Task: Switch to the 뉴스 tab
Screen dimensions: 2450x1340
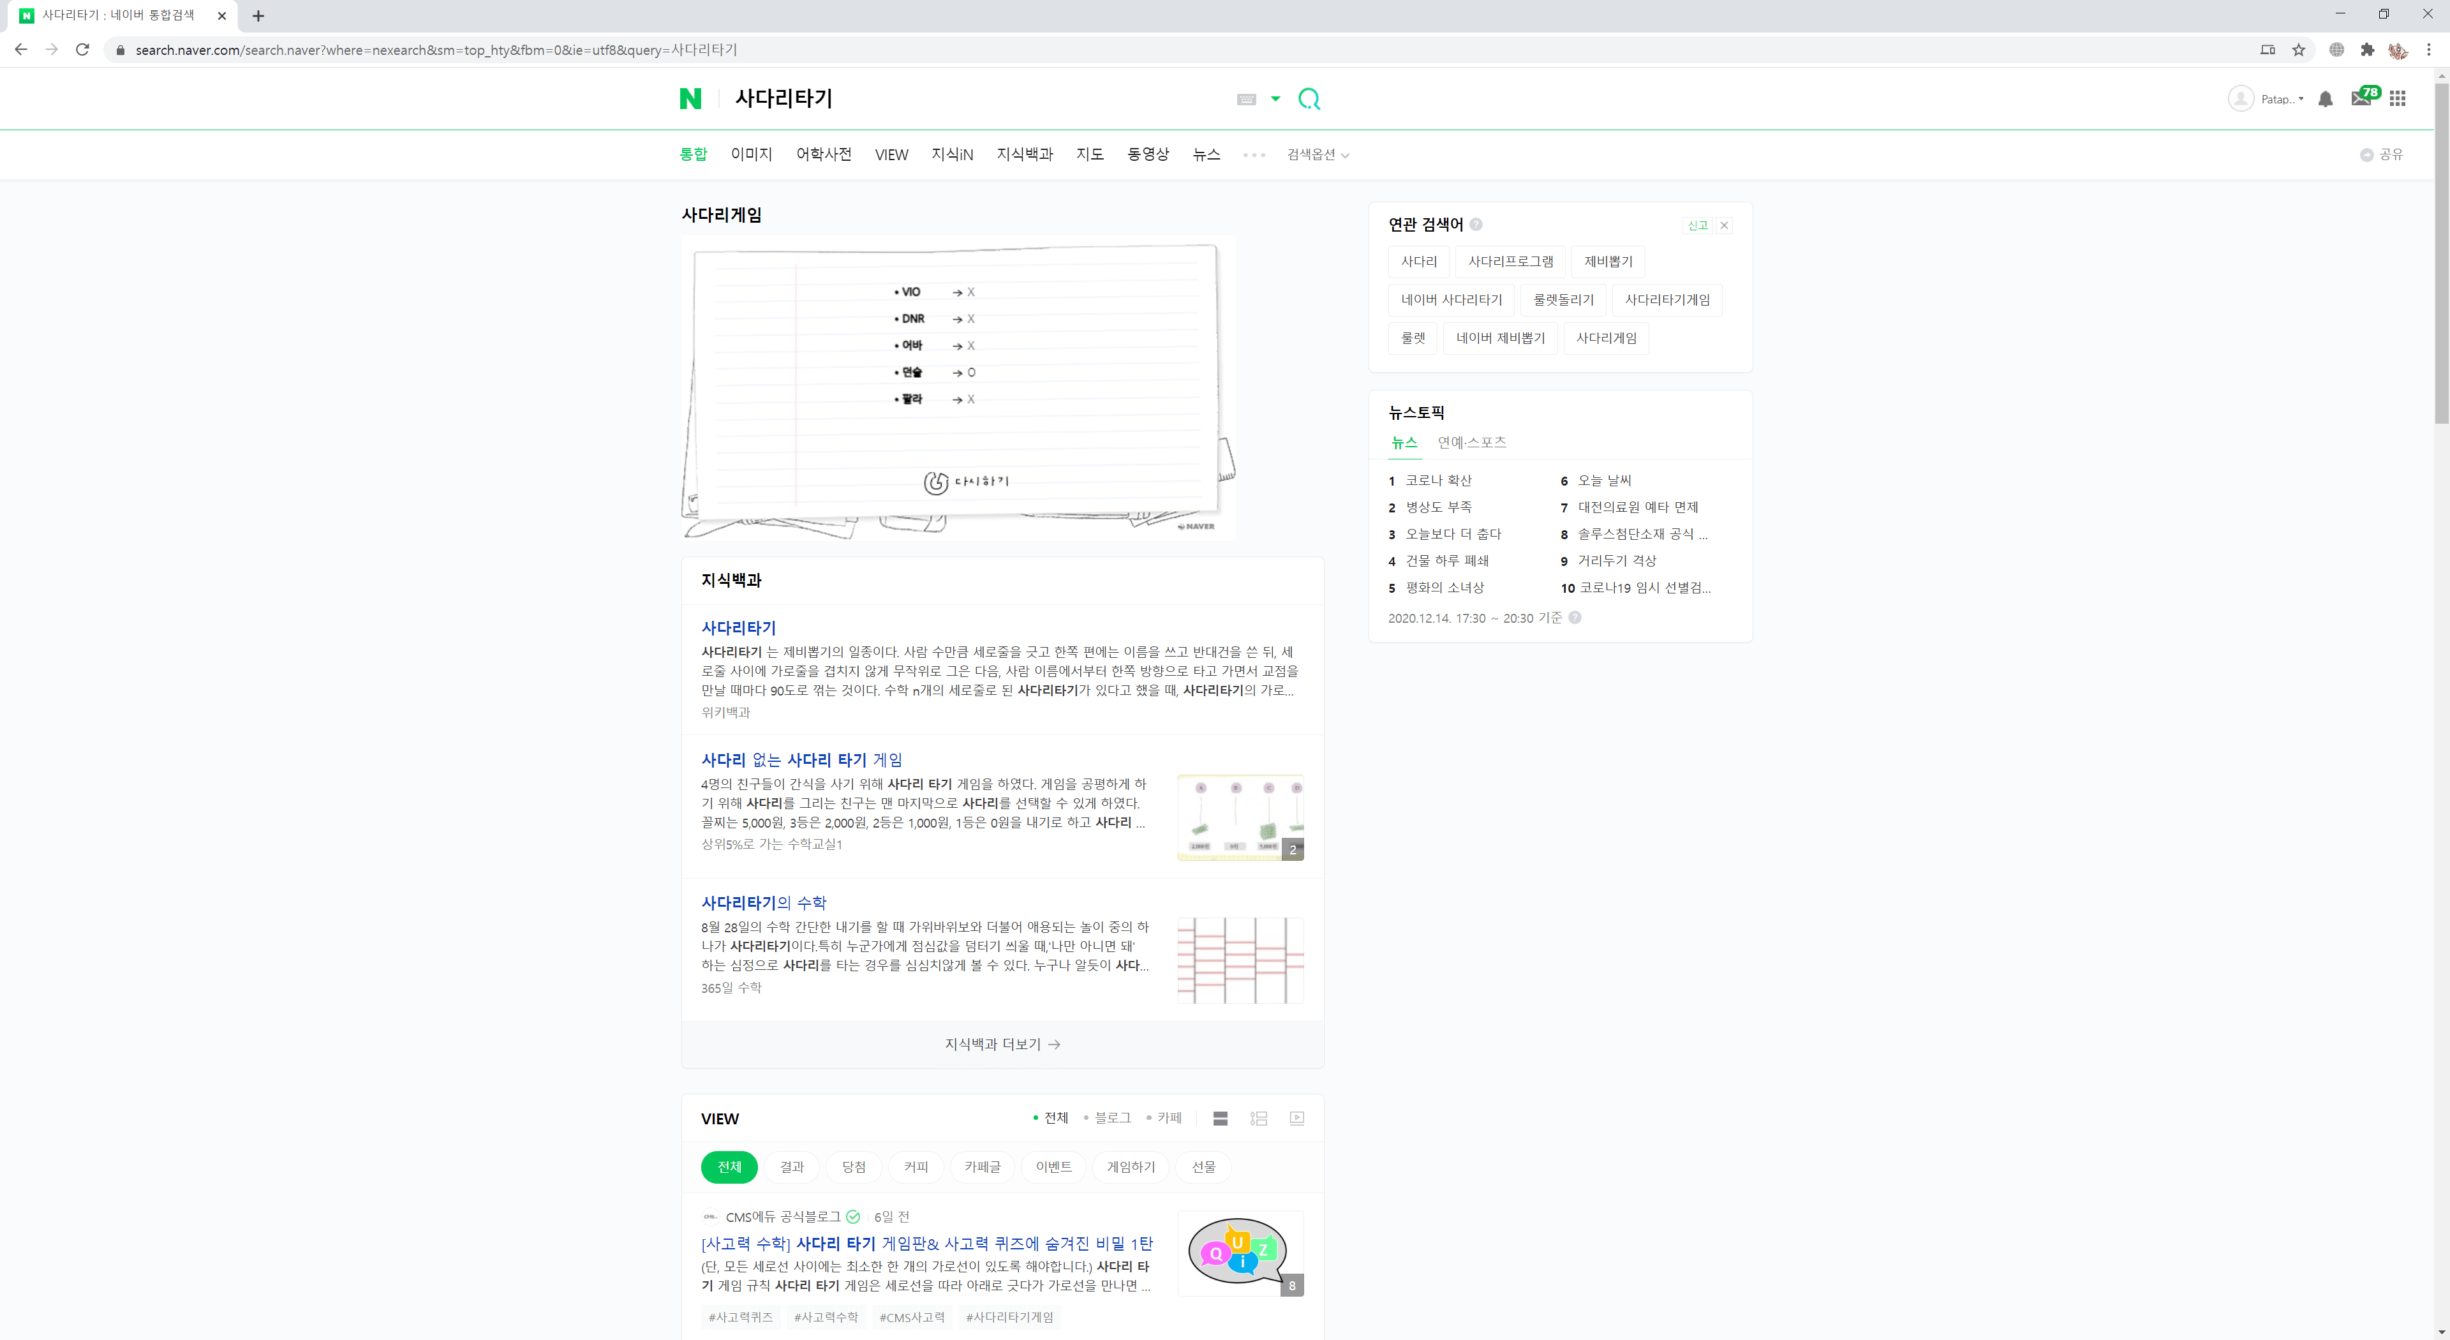Action: pos(1206,154)
